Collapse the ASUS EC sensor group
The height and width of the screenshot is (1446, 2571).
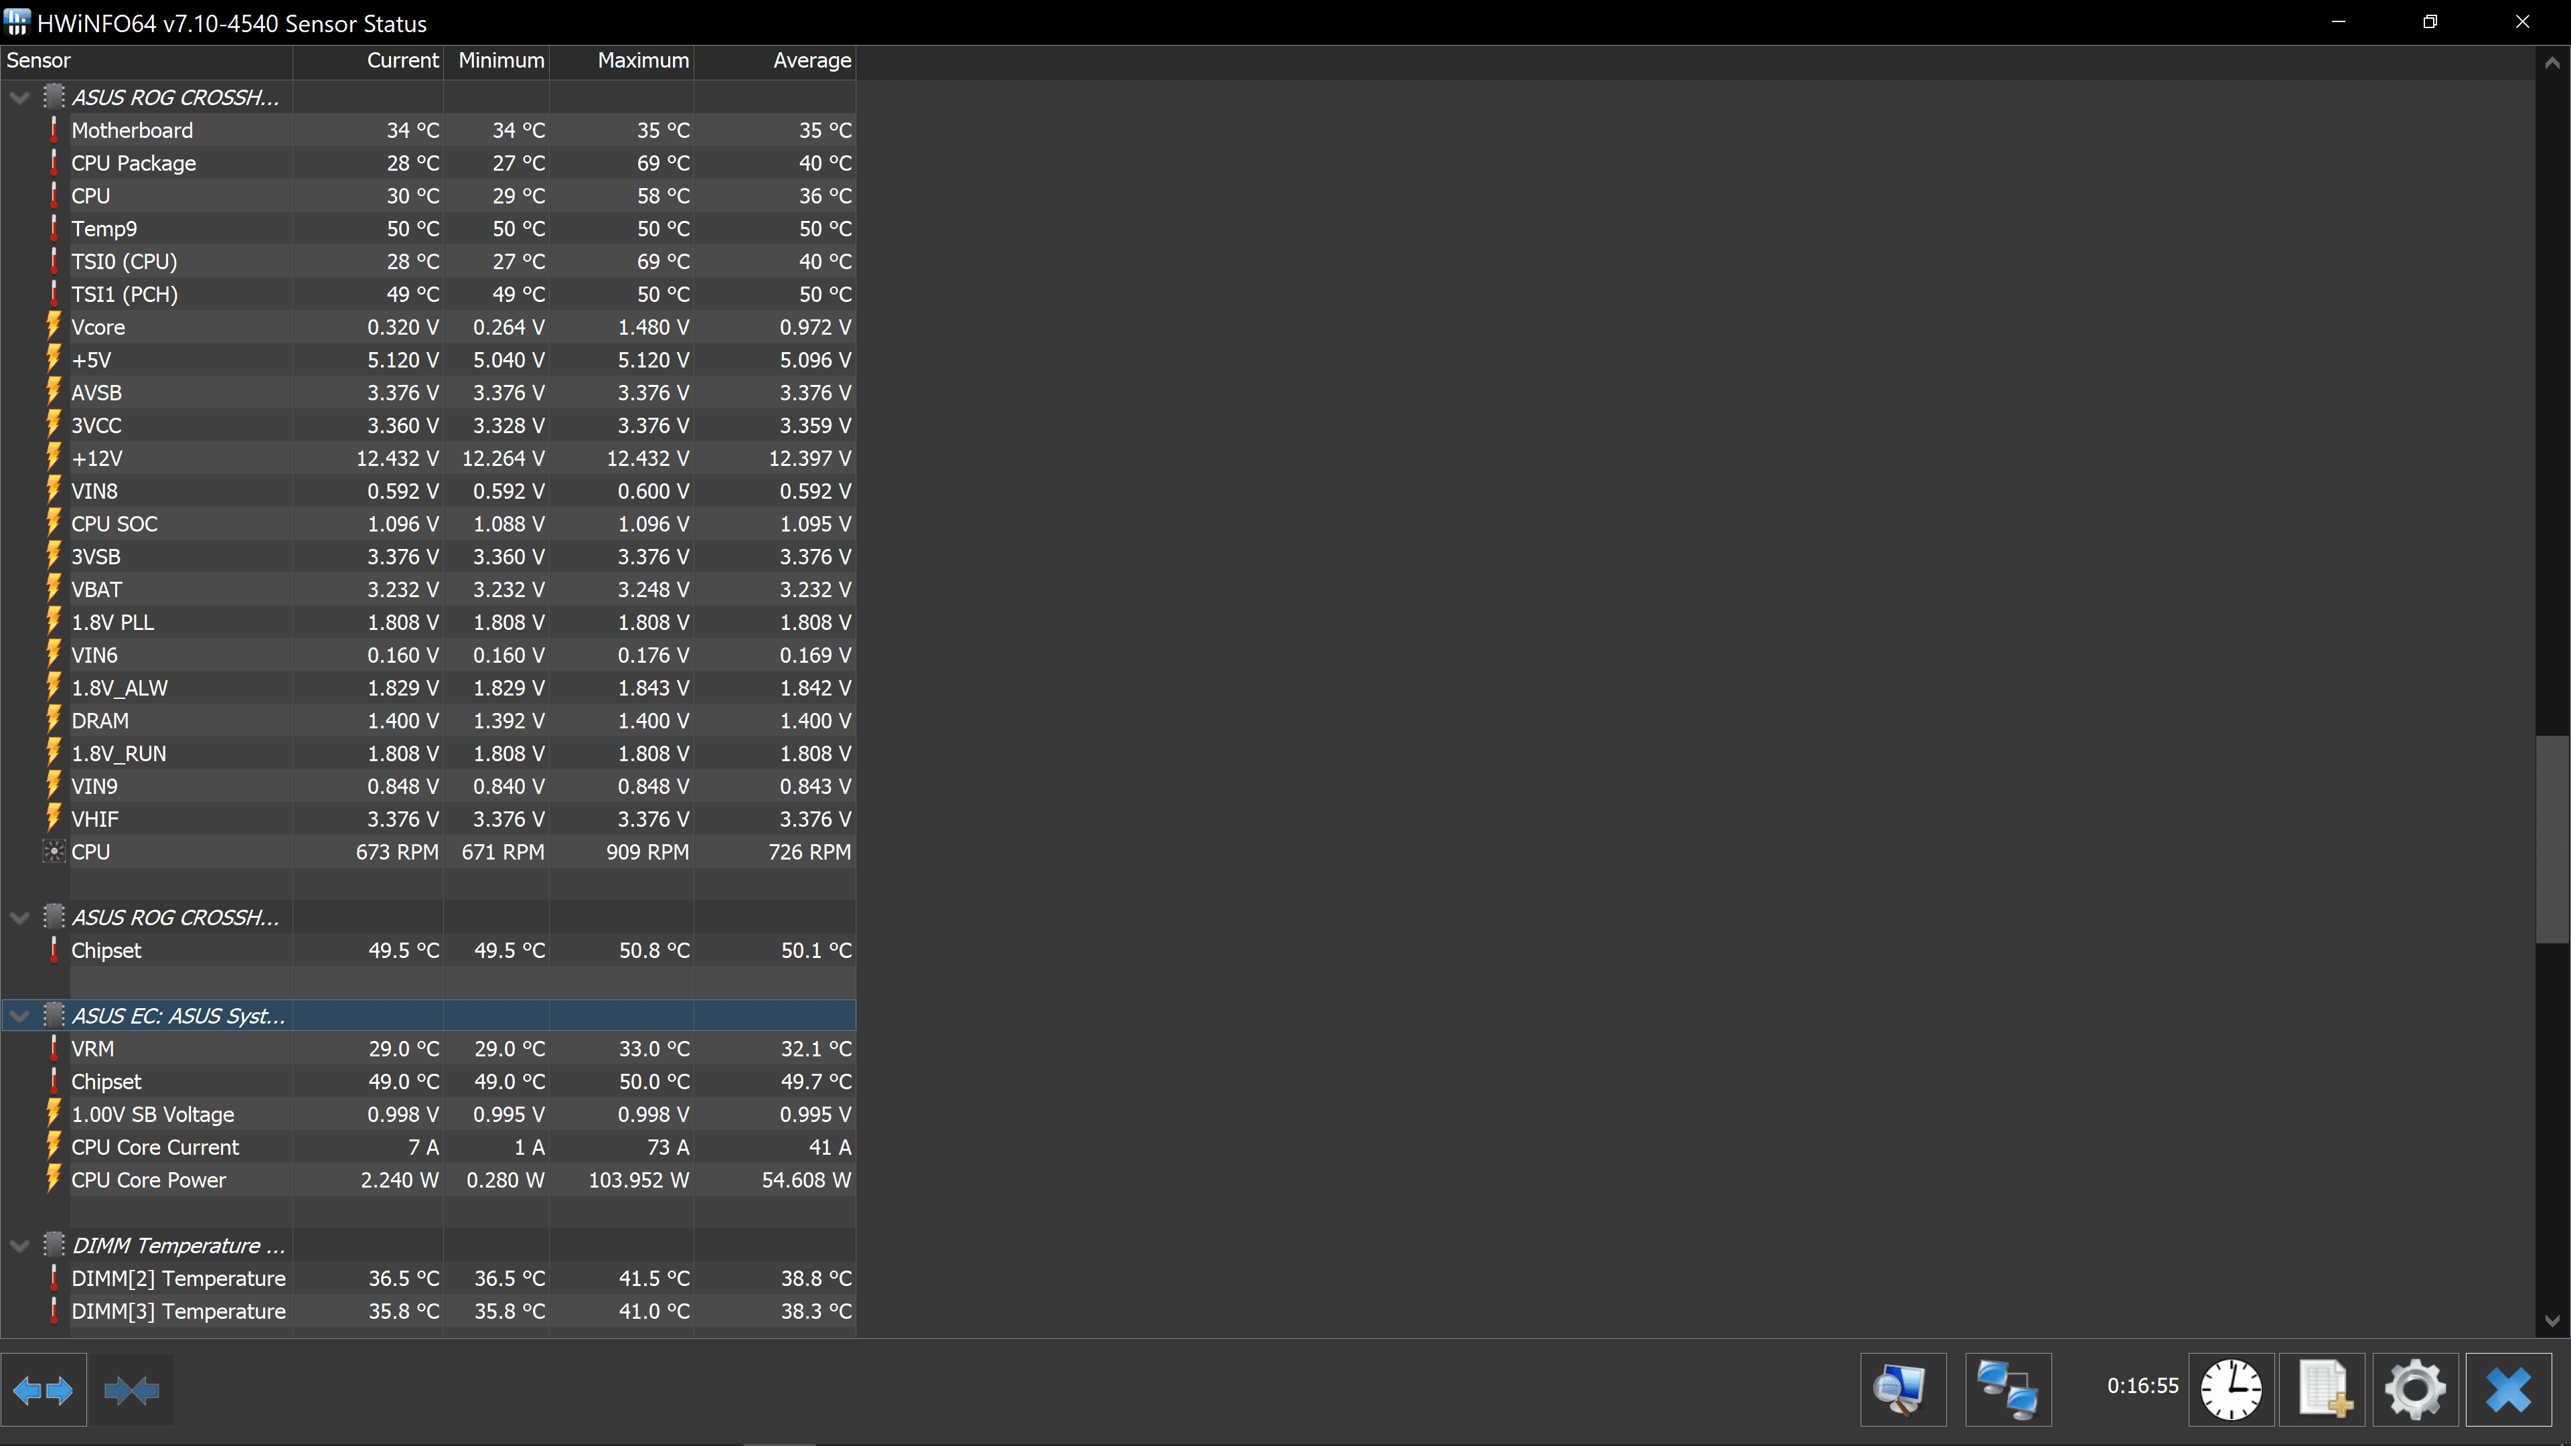click(19, 1015)
